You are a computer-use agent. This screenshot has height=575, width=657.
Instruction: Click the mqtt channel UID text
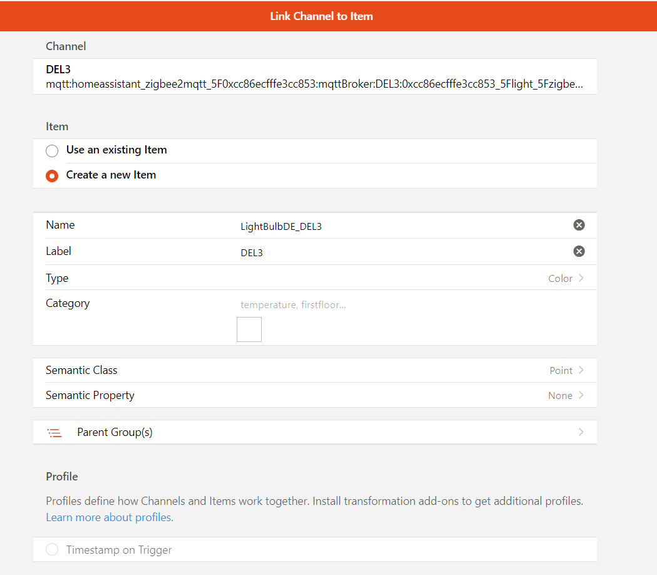(314, 84)
